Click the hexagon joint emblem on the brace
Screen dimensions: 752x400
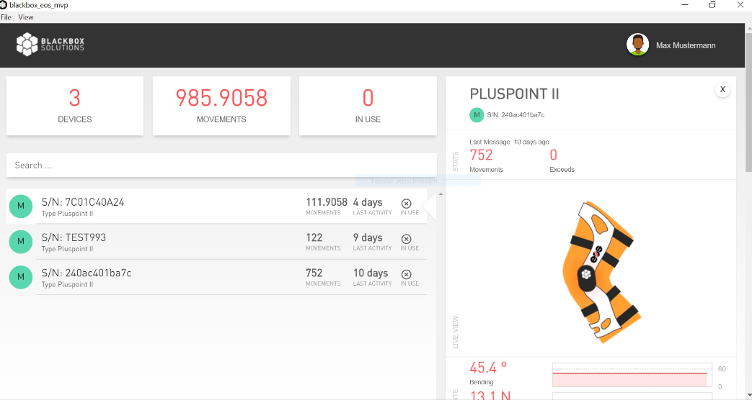(586, 274)
